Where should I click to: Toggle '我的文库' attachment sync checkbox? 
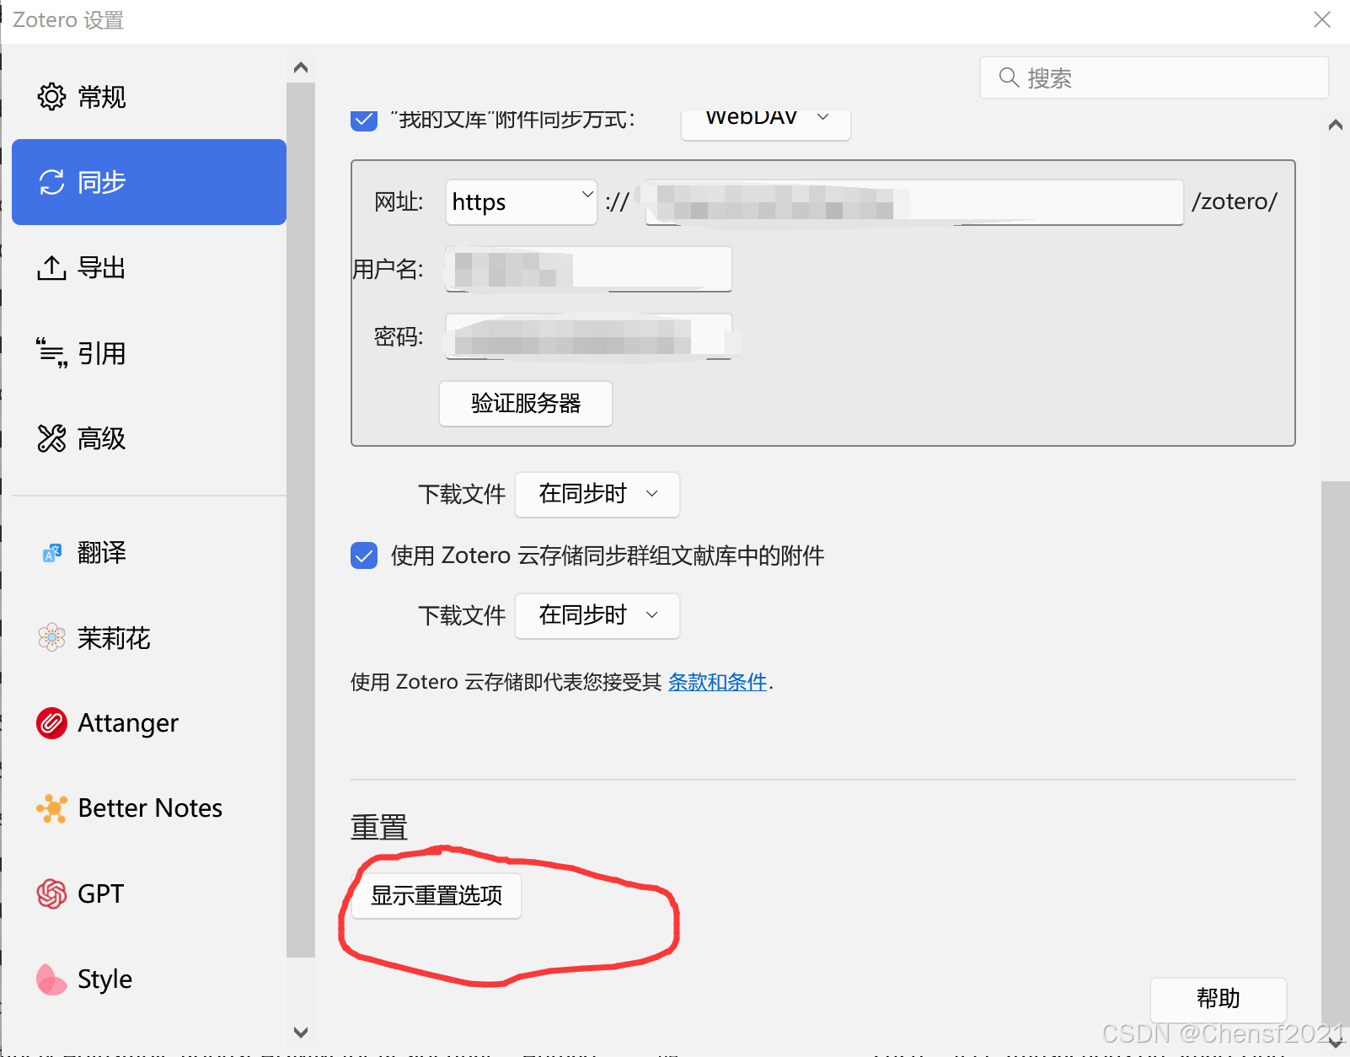(x=364, y=119)
